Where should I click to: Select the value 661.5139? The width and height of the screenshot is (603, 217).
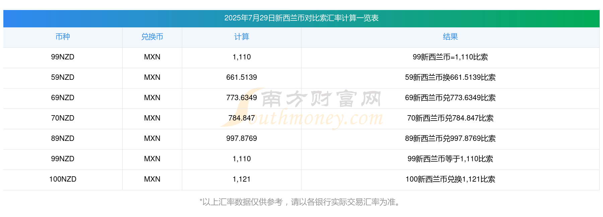(242, 77)
